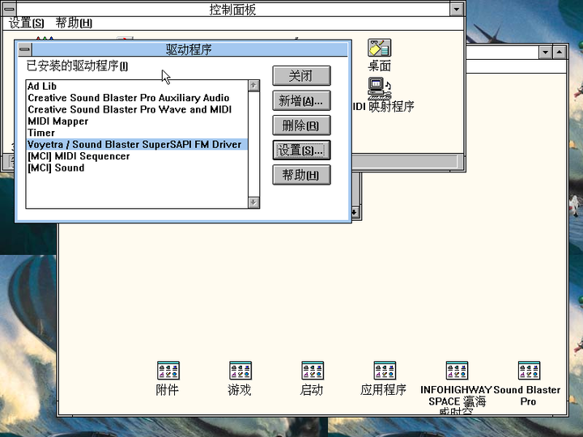Select the 应用程序 program group icon
The image size is (583, 437).
pyautogui.click(x=384, y=371)
